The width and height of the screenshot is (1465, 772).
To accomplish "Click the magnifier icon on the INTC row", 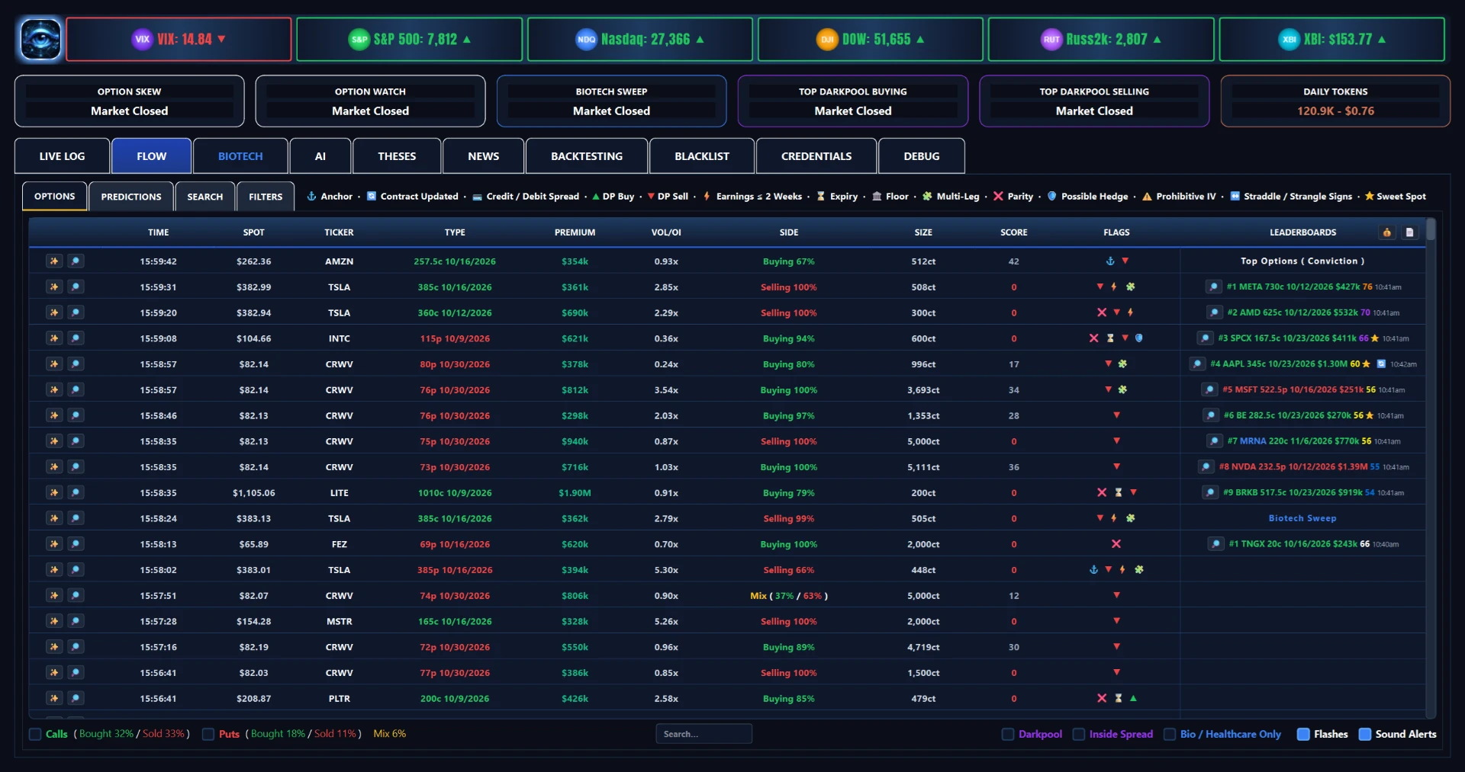I will point(76,338).
